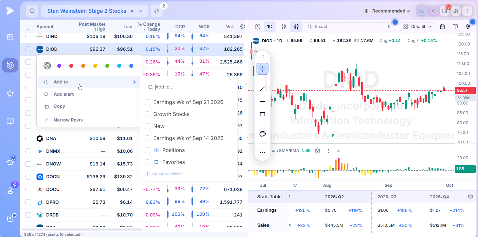478x237 pixels.
Task: Remove the Stan Weinstein screener filter
Action: click(132, 11)
